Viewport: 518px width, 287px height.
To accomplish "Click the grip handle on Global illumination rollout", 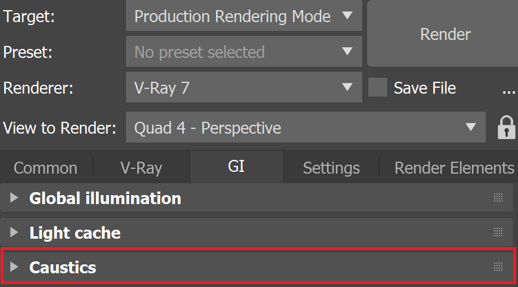I will [x=498, y=198].
